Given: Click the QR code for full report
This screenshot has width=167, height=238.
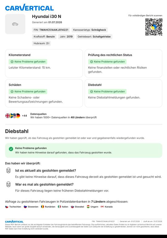Looking at the screenshot, I should click(x=154, y=27).
